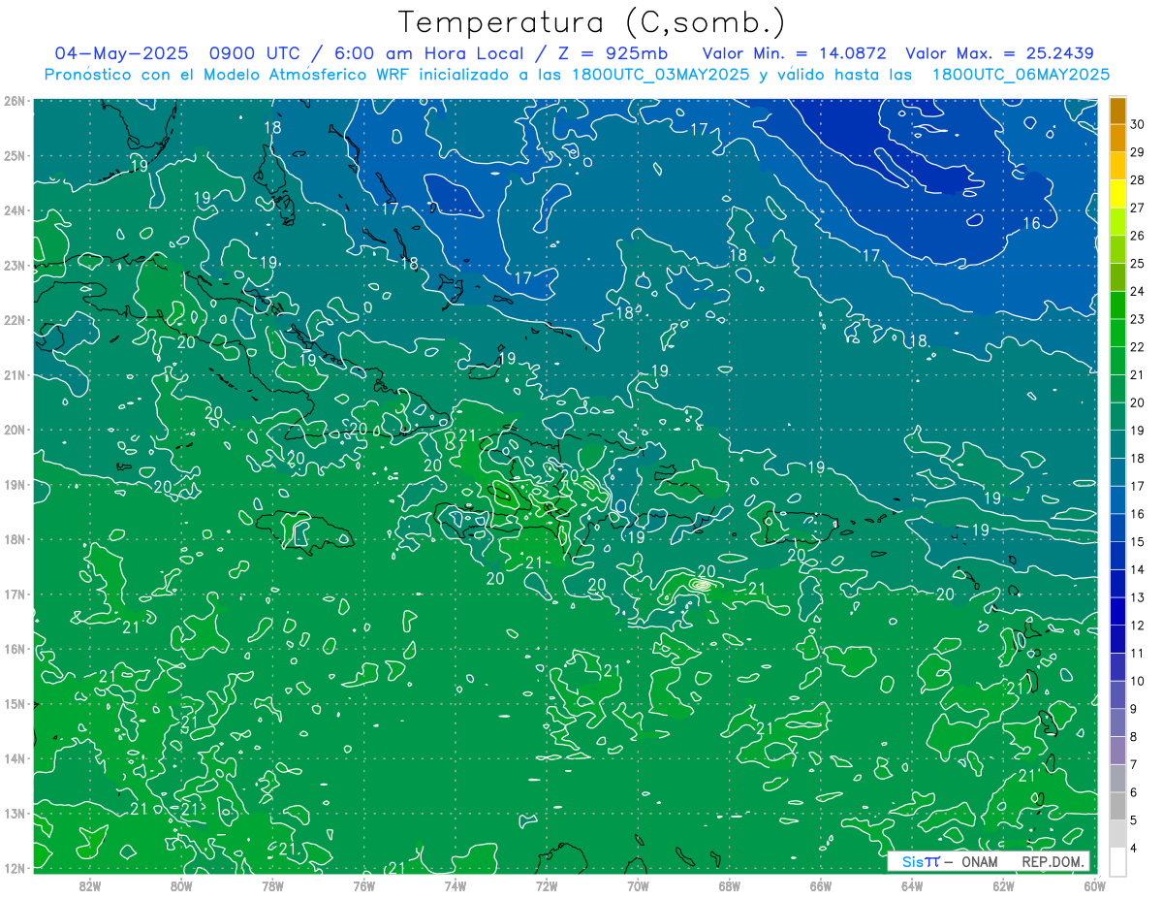Click the "62W" longitude axis label
Image resolution: width=1163 pixels, height=899 pixels.
(x=1003, y=885)
